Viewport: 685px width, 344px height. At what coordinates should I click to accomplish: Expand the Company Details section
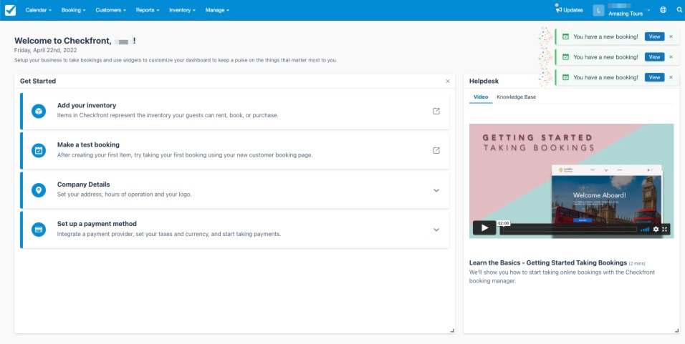click(436, 190)
